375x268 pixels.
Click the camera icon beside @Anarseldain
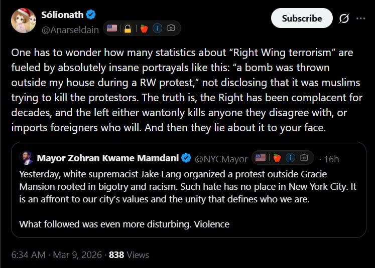coord(171,29)
